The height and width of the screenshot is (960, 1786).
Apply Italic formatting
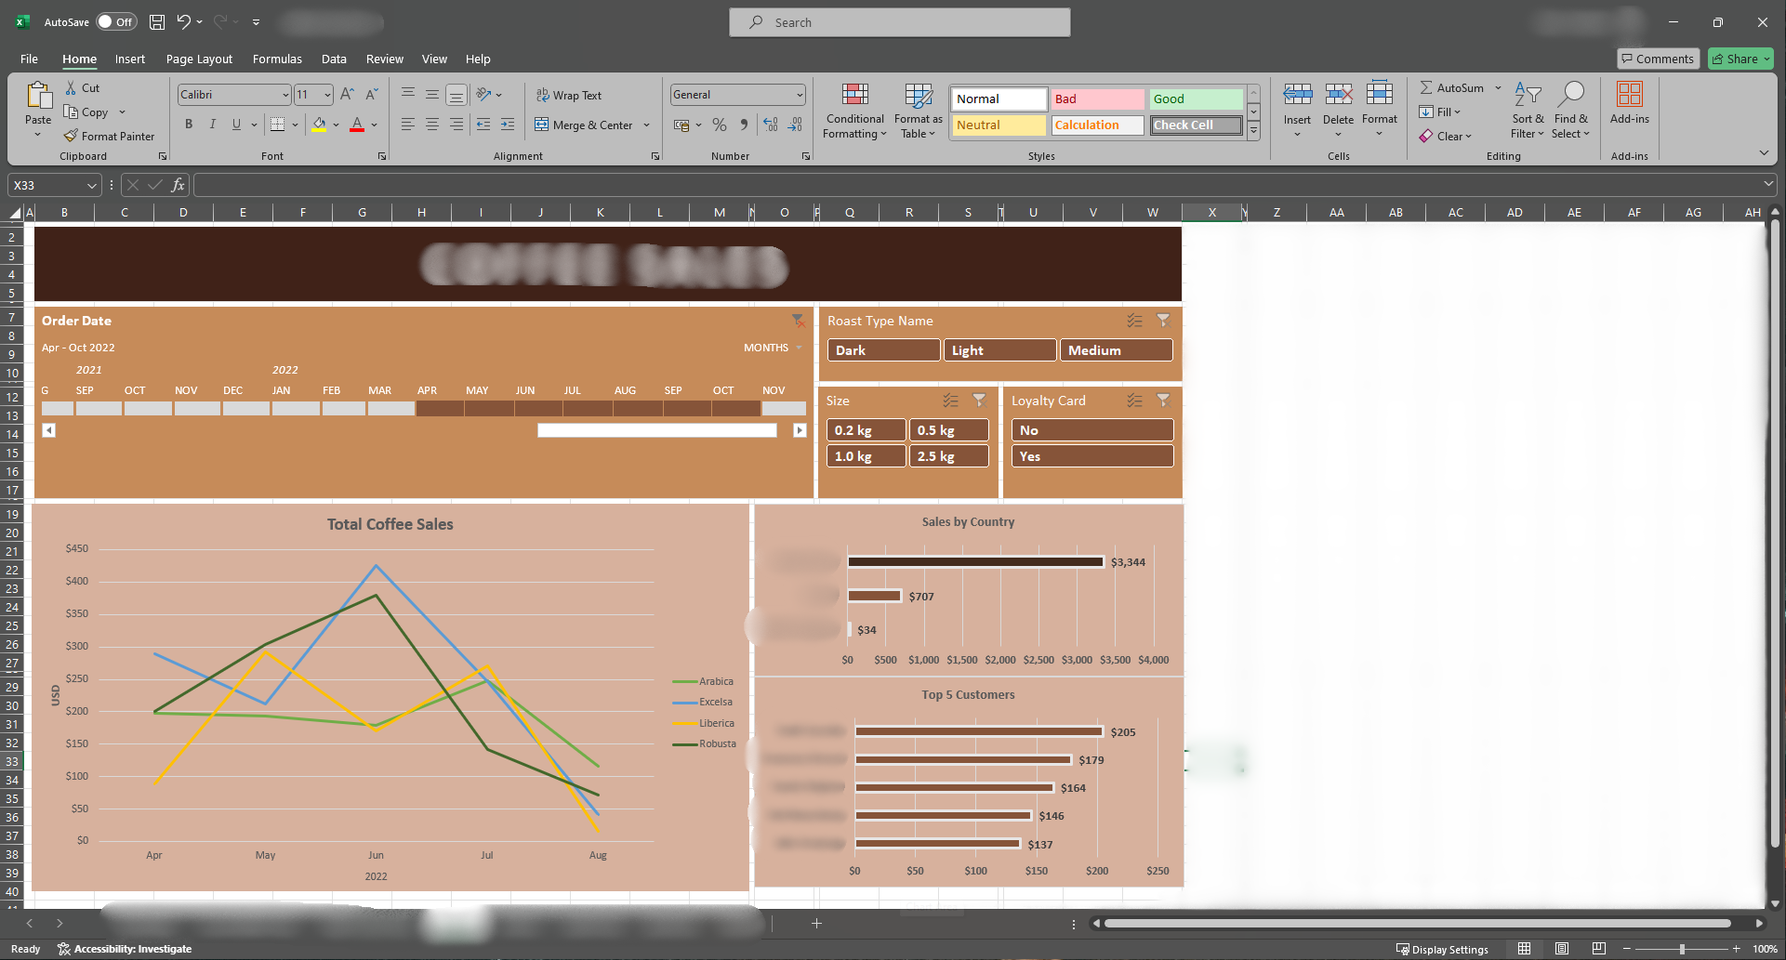coord(213,124)
